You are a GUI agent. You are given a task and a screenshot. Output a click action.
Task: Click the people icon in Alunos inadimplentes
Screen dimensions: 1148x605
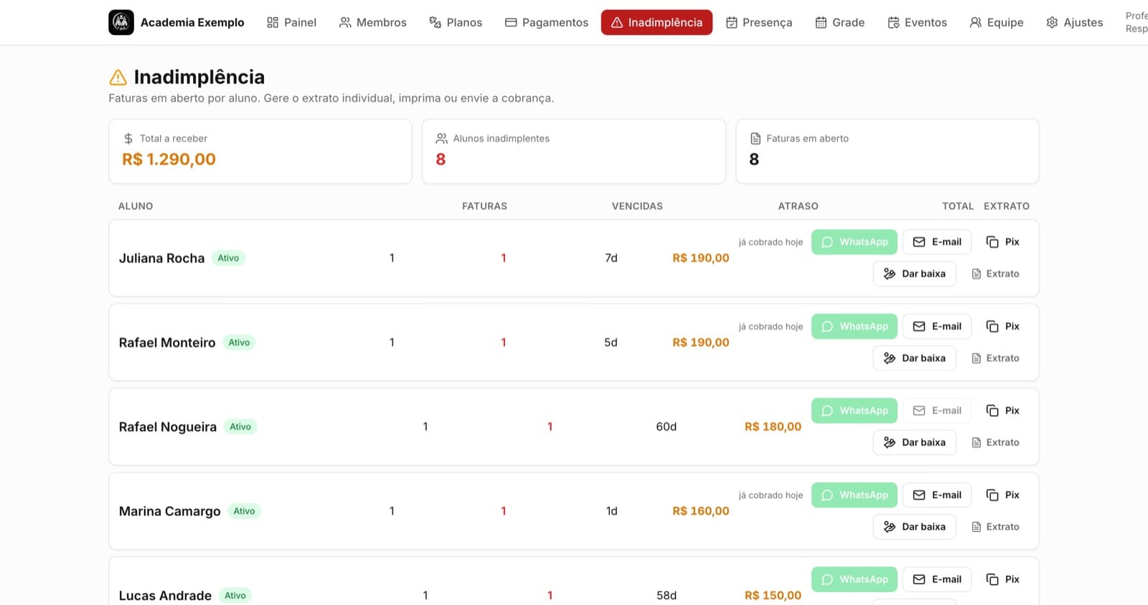[x=442, y=138]
